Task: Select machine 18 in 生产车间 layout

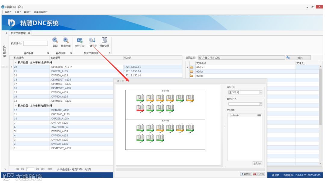Action: click(x=190, y=128)
